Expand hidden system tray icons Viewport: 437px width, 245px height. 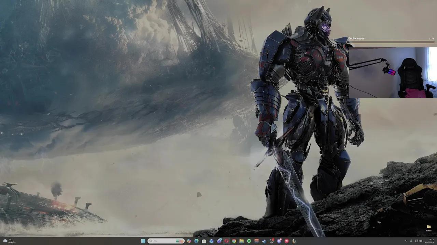click(x=406, y=241)
